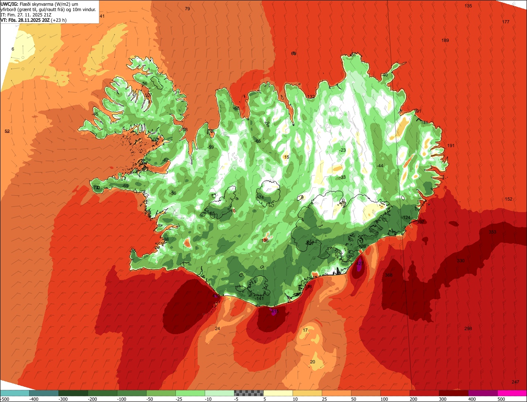527x402 pixels.
Task: Click the purple 400 legend swatch
Action: click(x=483, y=393)
